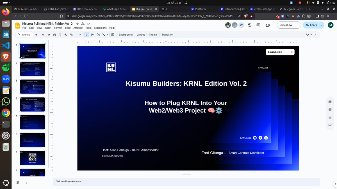Open the Format menu
This screenshot has width=337, height=189.
pos(58,28)
